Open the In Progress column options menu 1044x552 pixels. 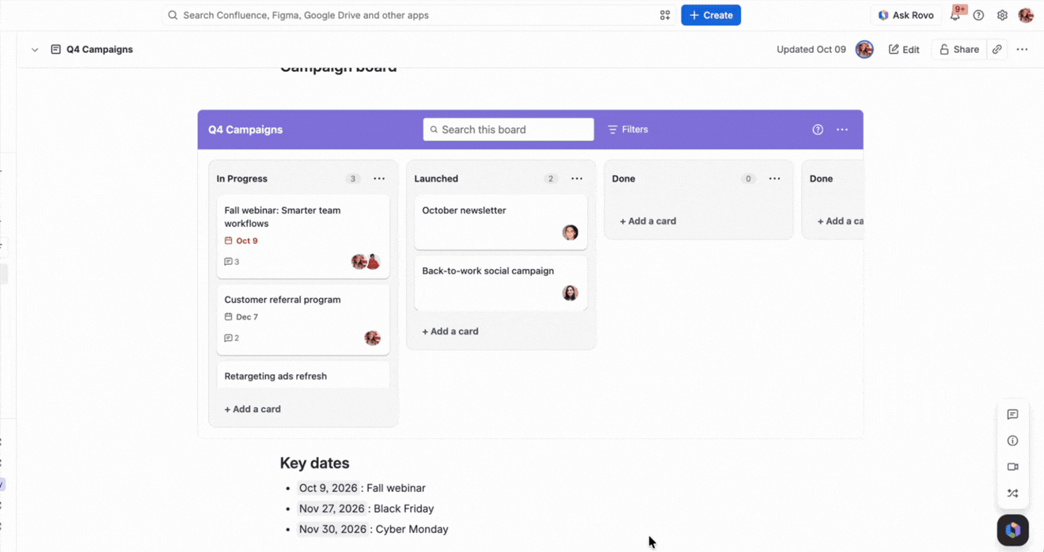point(379,179)
